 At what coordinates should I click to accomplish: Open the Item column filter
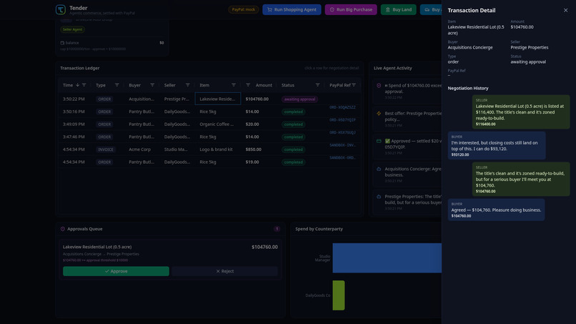(234, 85)
